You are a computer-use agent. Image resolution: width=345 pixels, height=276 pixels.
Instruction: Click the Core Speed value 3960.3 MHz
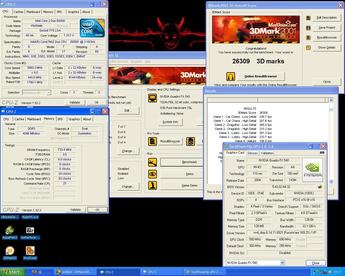(x=35, y=68)
